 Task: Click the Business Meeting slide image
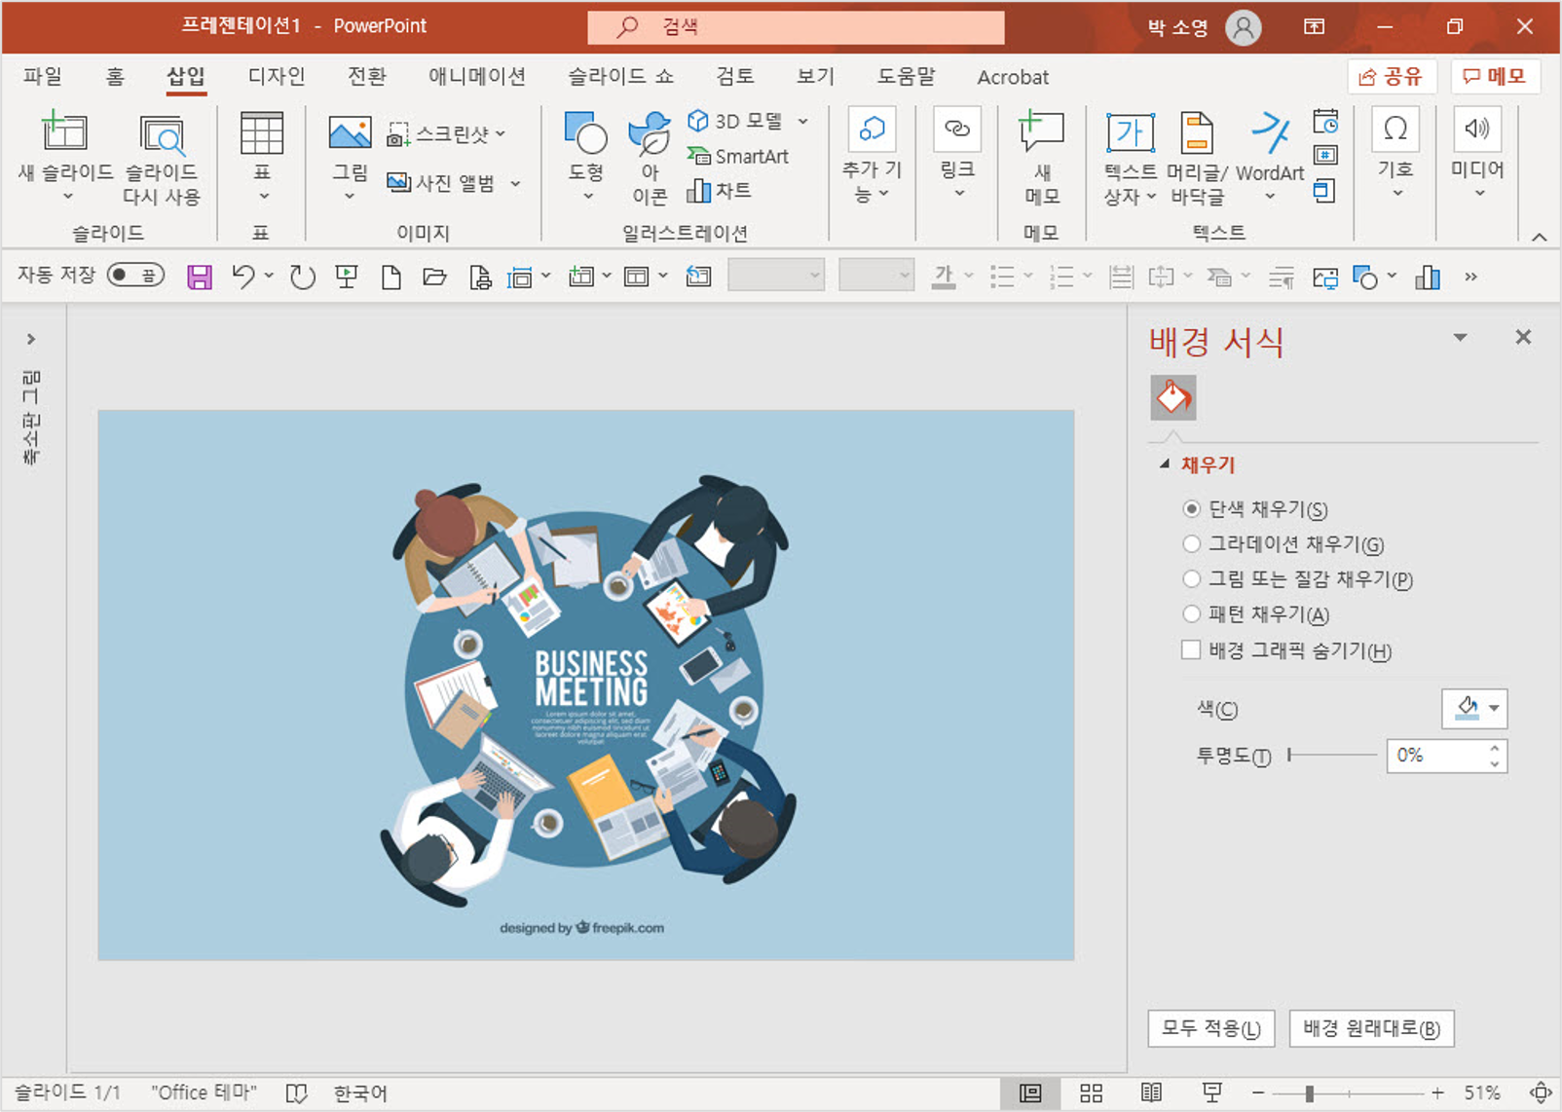pyautogui.click(x=586, y=685)
